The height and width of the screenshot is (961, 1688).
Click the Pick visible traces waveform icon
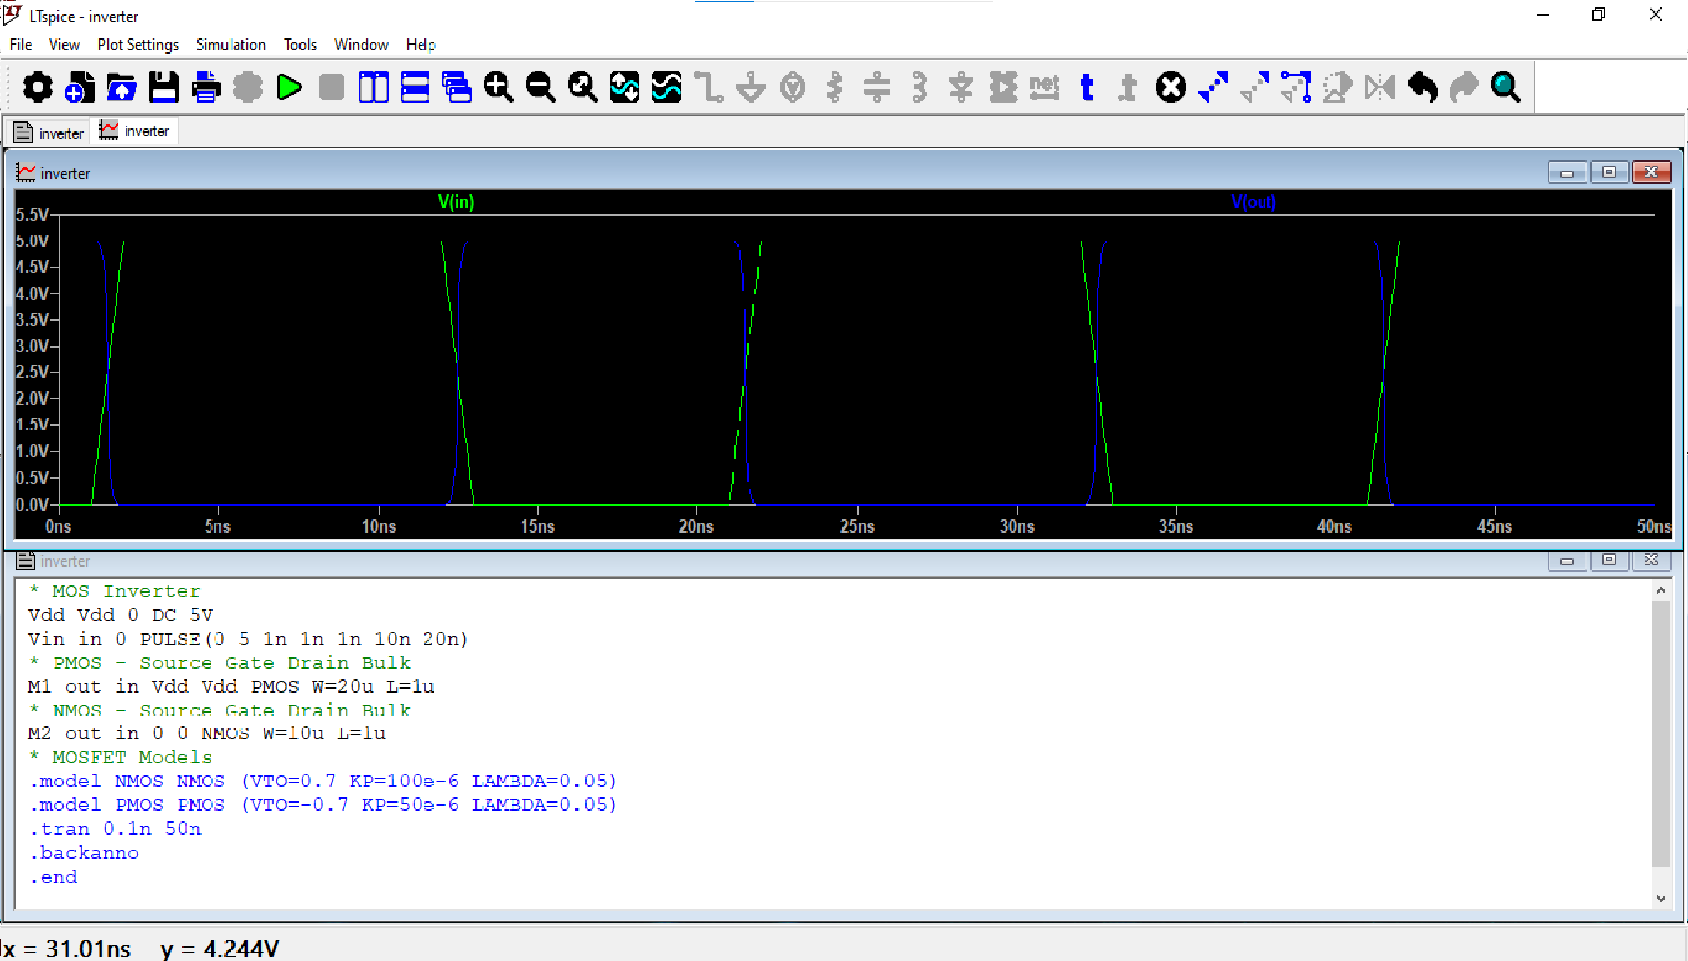tap(666, 87)
